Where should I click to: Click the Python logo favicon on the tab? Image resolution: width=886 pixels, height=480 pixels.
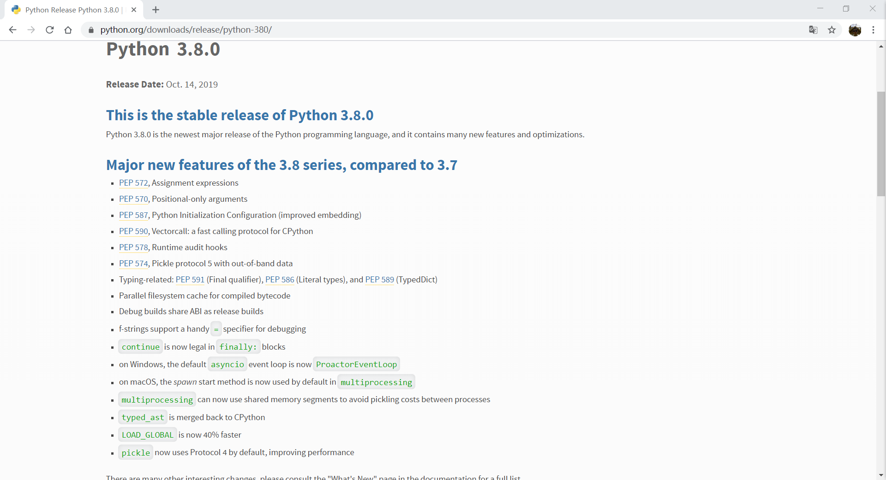(x=16, y=9)
